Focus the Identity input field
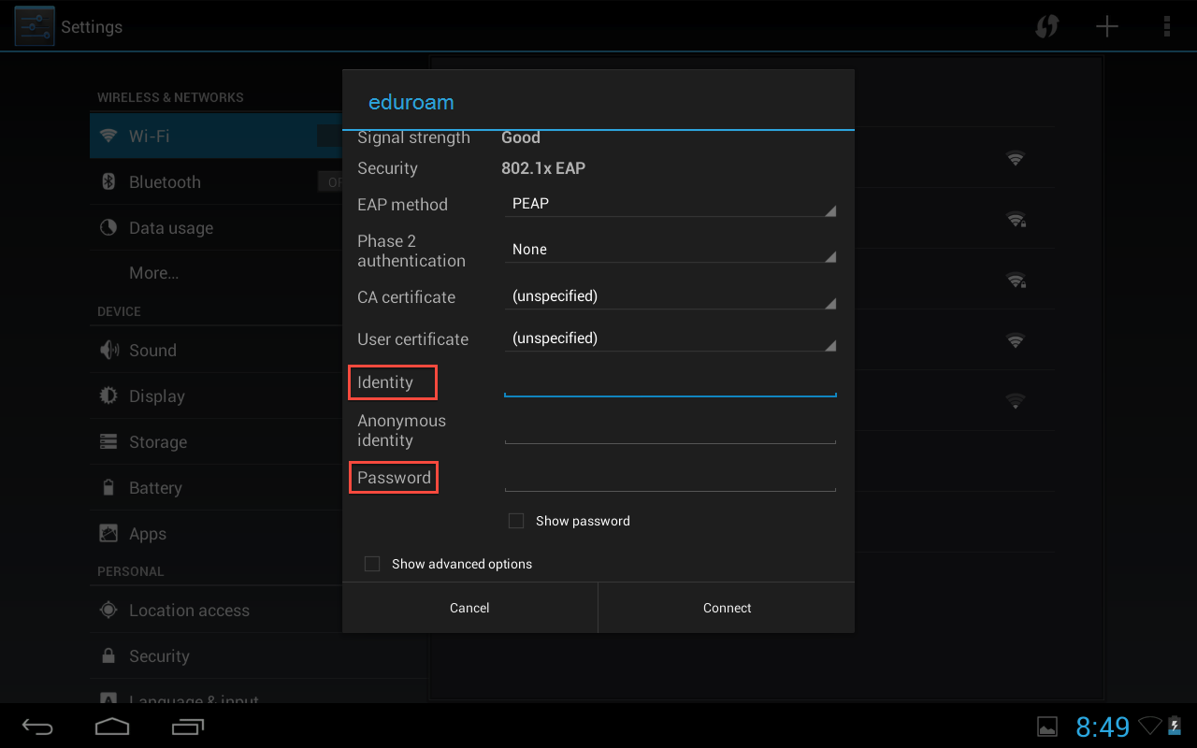 (670, 381)
